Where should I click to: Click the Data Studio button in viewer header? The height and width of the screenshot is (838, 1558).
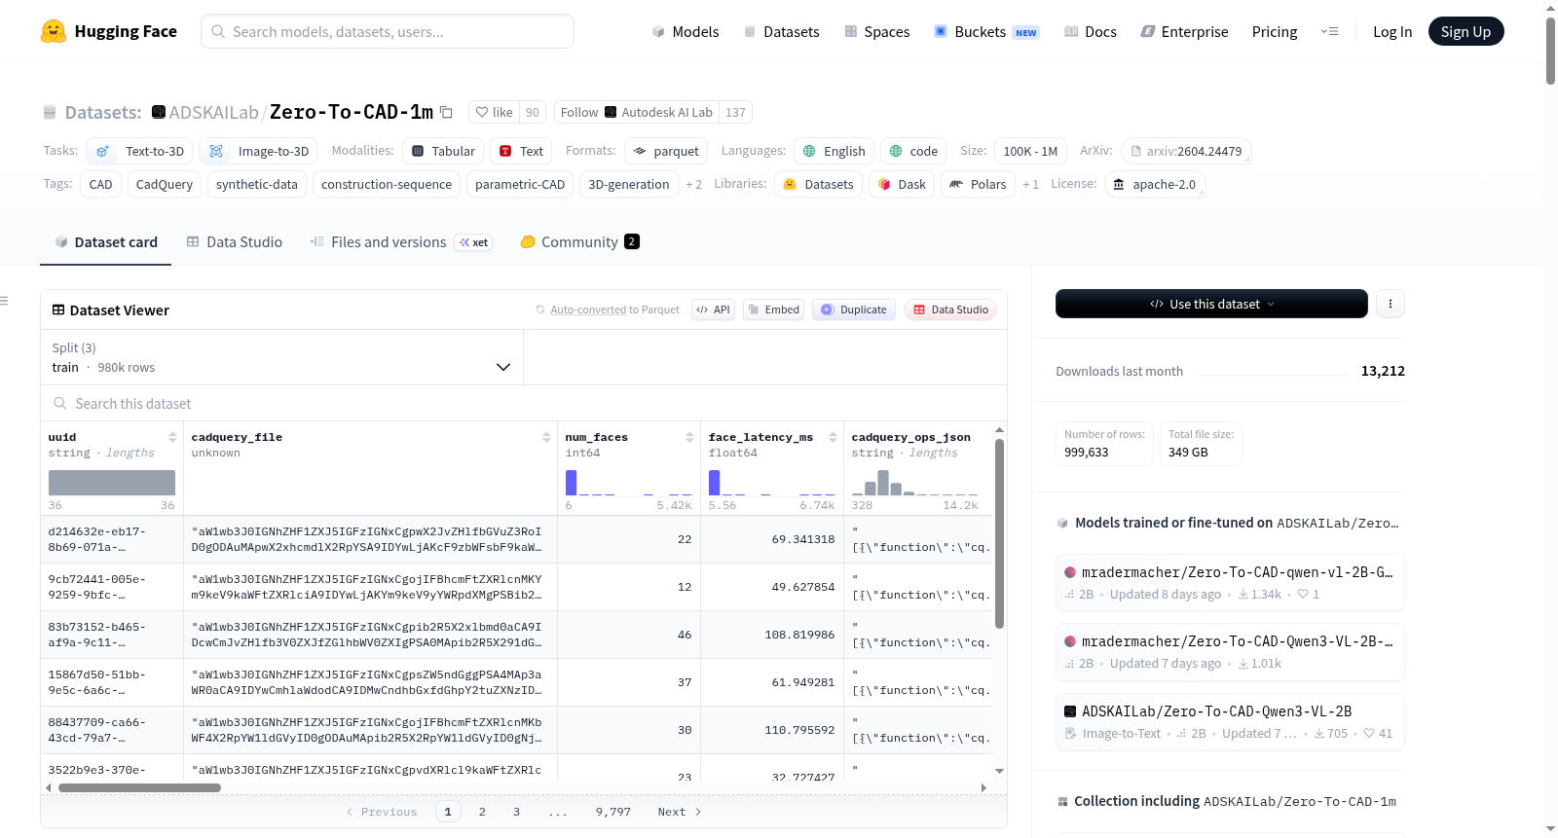[950, 310]
